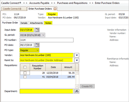Close the Enter Purchase Orders tab
The width and height of the screenshot is (129, 102).
55,9
